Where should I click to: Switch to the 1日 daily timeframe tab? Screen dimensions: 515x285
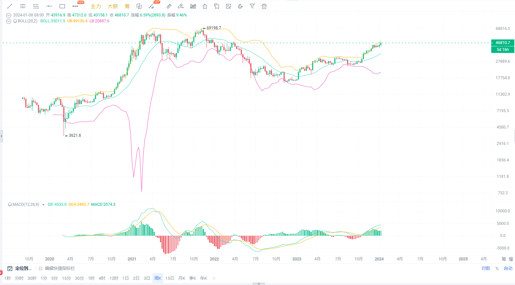tap(125, 278)
